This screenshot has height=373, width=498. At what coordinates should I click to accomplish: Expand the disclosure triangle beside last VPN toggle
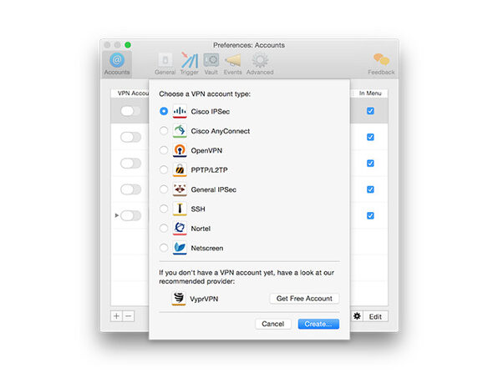pyautogui.click(x=116, y=215)
